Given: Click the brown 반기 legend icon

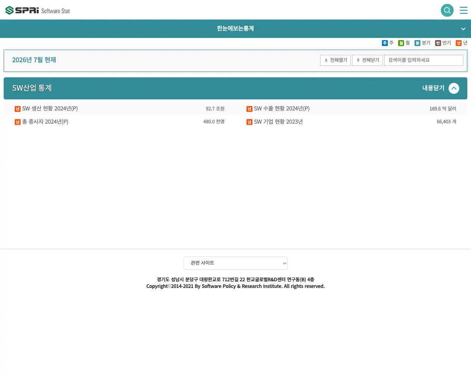Looking at the screenshot, I should (x=438, y=43).
